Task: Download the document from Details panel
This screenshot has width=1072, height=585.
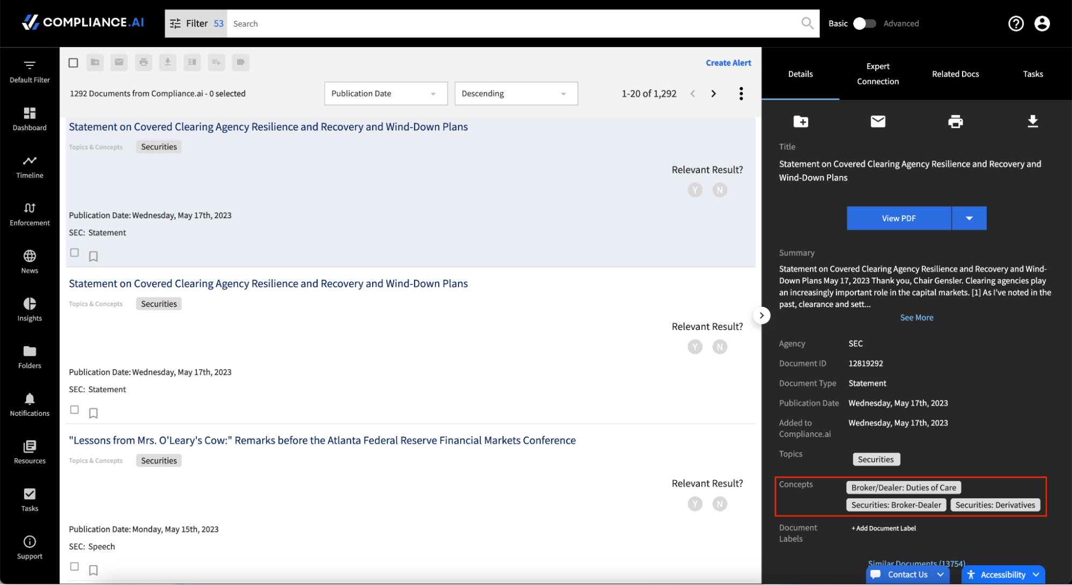Action: (1032, 122)
